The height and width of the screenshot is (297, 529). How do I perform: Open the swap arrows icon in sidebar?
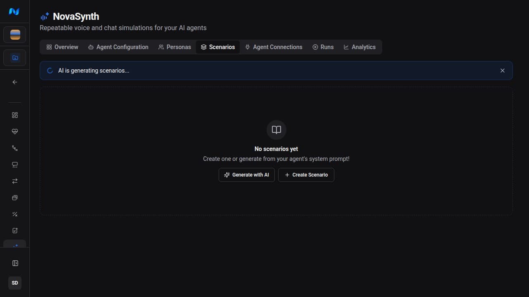(x=15, y=181)
